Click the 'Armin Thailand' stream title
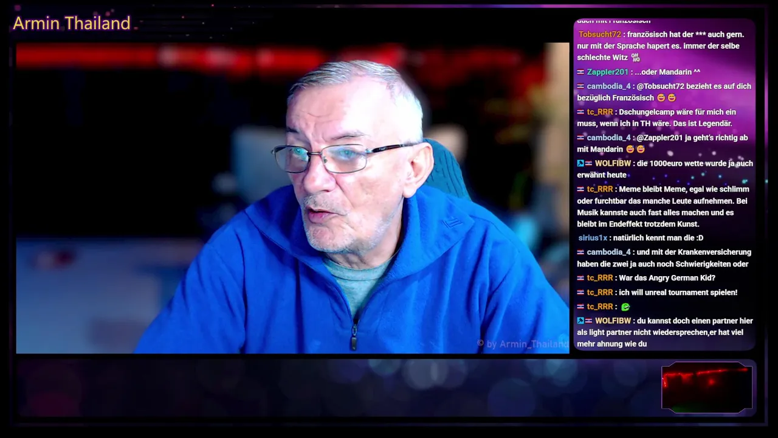Viewport: 778px width, 438px height. coord(72,23)
